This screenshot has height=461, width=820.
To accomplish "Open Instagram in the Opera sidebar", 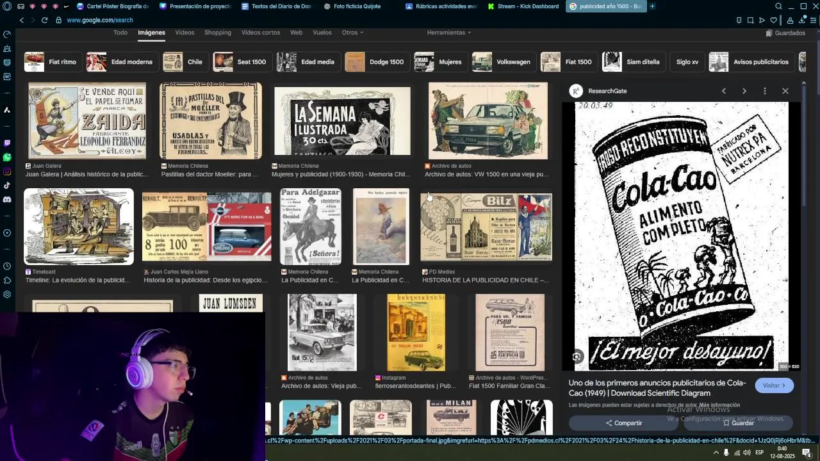I will tap(6, 172).
